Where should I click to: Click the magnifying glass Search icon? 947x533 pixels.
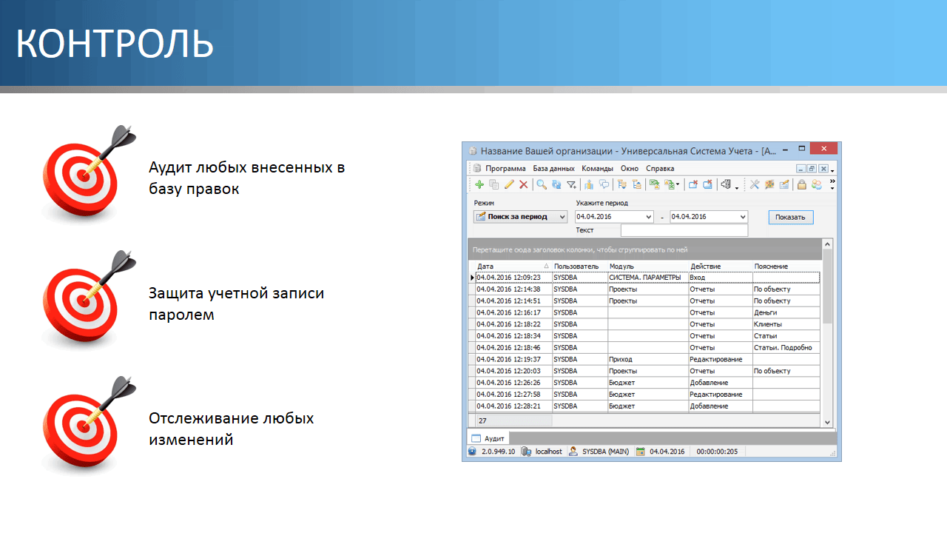pyautogui.click(x=542, y=184)
